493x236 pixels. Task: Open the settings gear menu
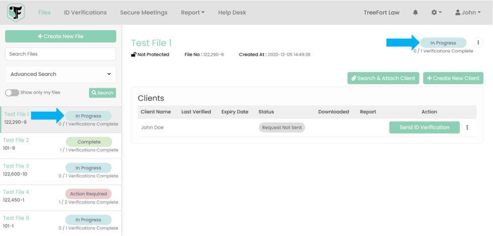tap(436, 13)
